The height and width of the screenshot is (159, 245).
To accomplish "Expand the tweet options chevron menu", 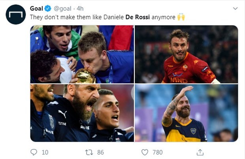I will (x=235, y=9).
